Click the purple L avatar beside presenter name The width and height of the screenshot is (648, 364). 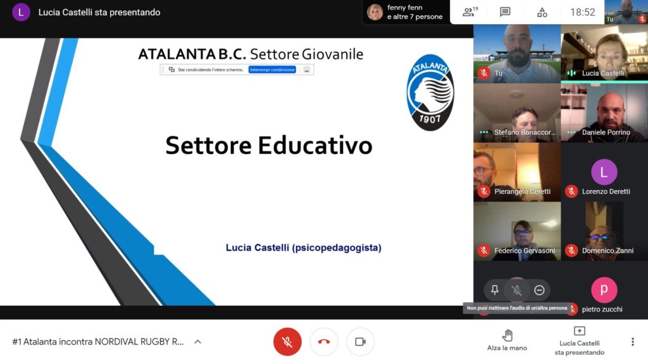(21, 12)
